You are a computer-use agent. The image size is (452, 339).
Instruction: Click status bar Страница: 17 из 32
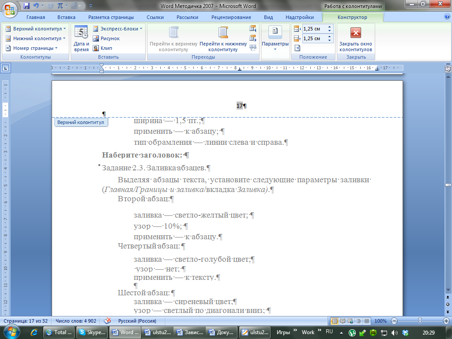(26, 321)
